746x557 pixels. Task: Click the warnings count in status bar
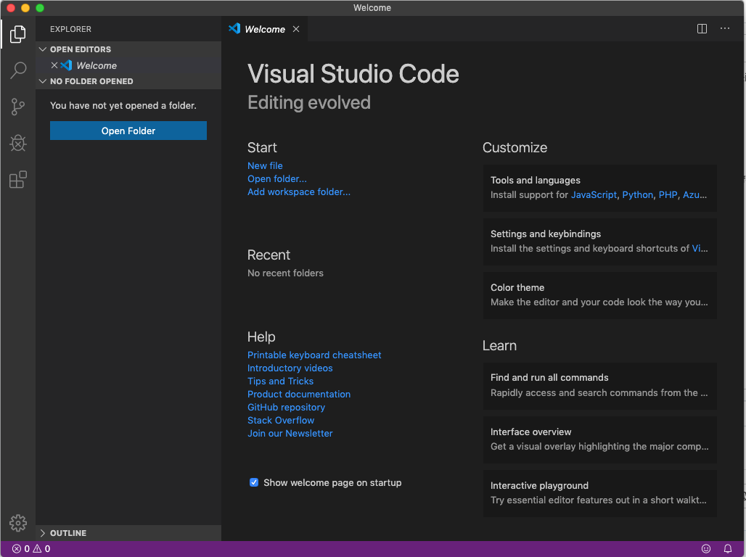[x=41, y=548]
